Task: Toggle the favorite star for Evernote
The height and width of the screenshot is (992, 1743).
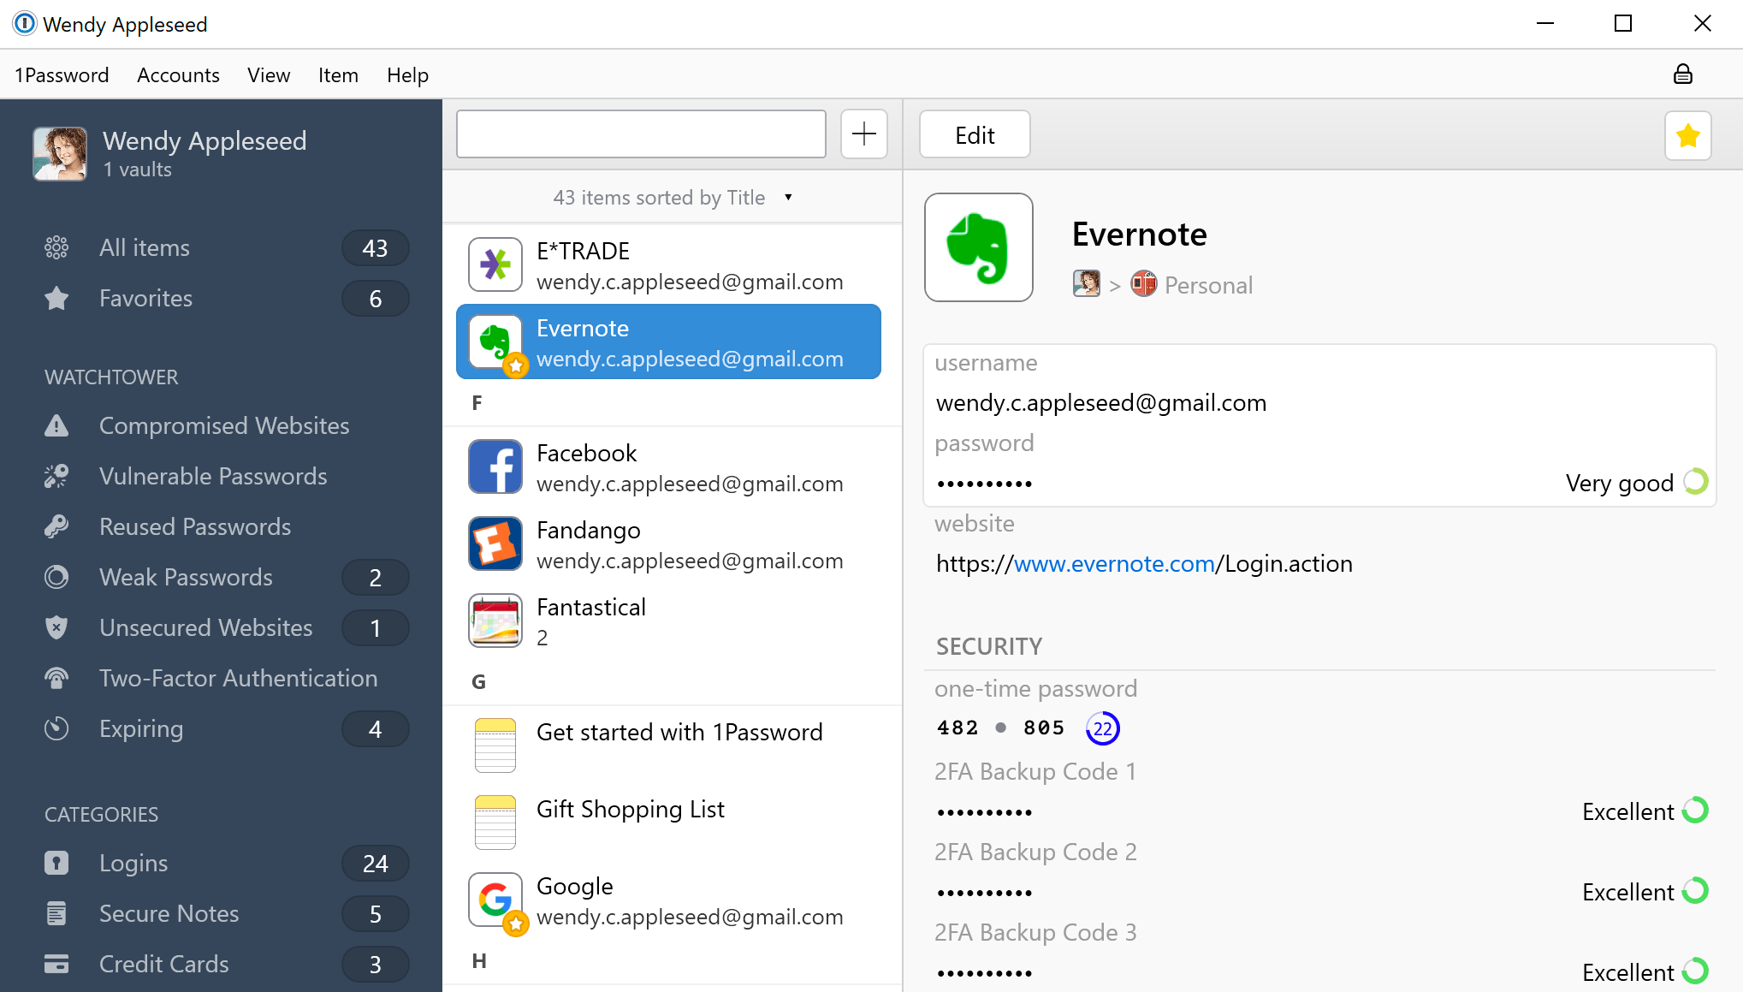Action: [1689, 134]
